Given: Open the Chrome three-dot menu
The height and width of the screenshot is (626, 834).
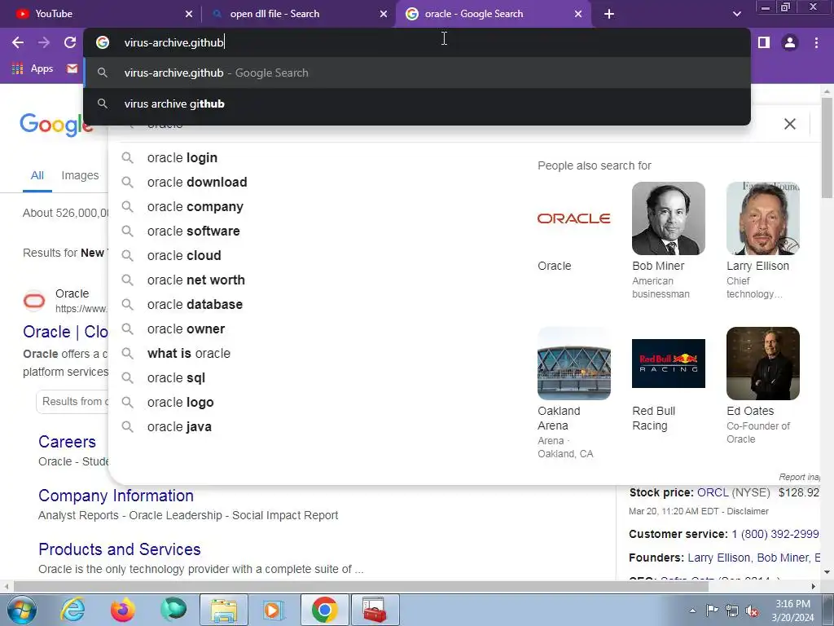Looking at the screenshot, I should pos(816,42).
